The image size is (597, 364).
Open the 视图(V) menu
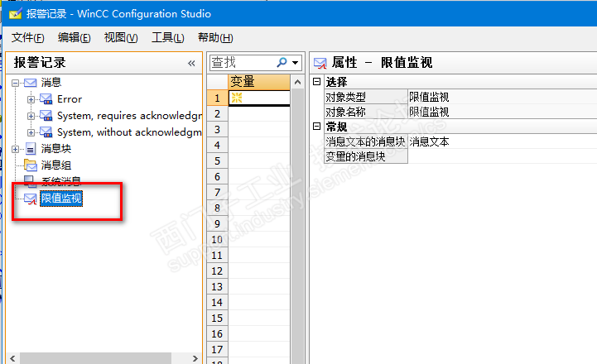click(x=121, y=38)
